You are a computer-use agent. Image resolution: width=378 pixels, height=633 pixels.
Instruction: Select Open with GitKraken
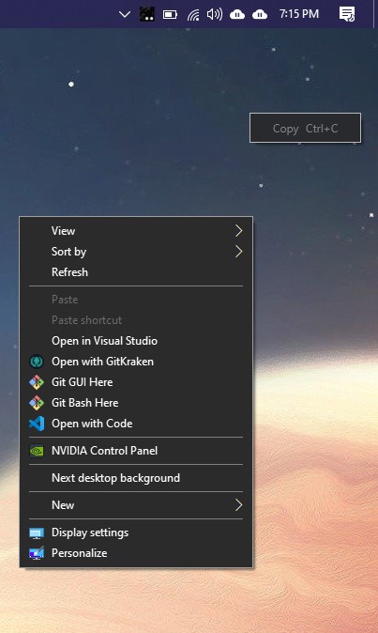click(136, 362)
